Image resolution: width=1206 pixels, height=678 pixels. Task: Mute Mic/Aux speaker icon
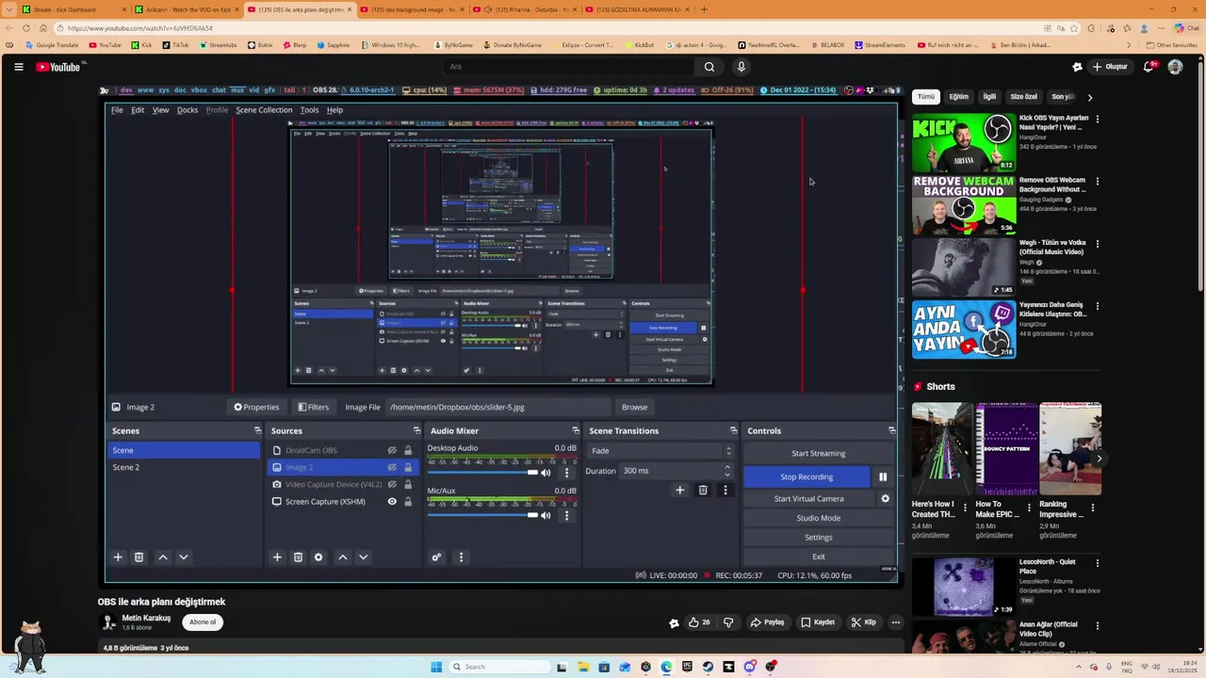546,515
